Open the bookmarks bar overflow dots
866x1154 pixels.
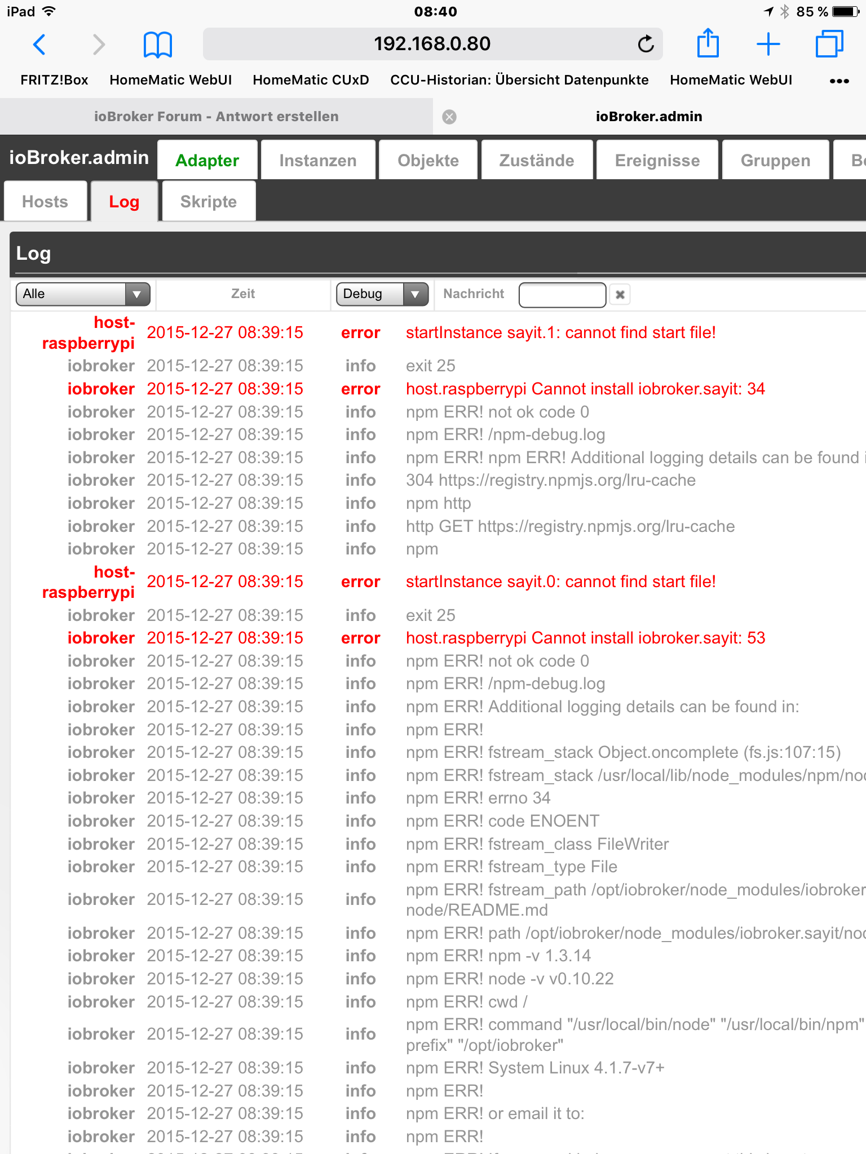click(839, 81)
